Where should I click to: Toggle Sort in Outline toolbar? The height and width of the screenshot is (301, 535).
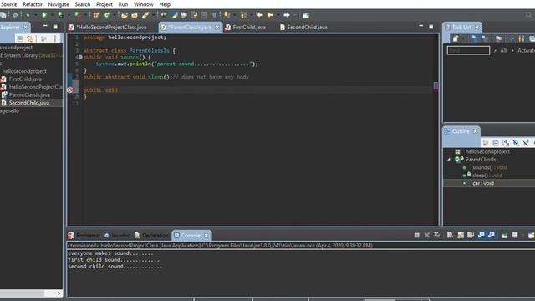505,143
